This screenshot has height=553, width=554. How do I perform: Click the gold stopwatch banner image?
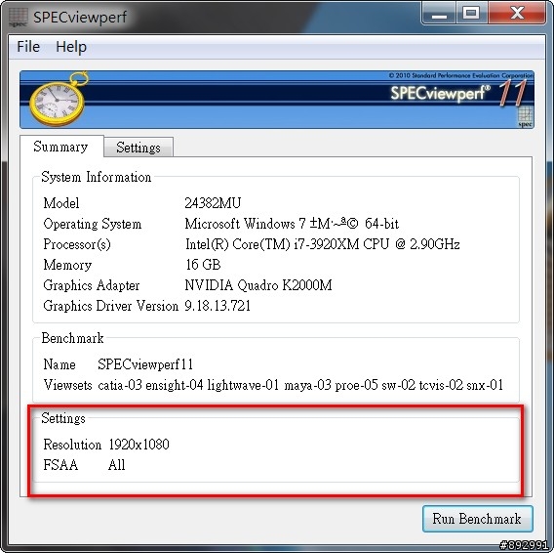[59, 99]
